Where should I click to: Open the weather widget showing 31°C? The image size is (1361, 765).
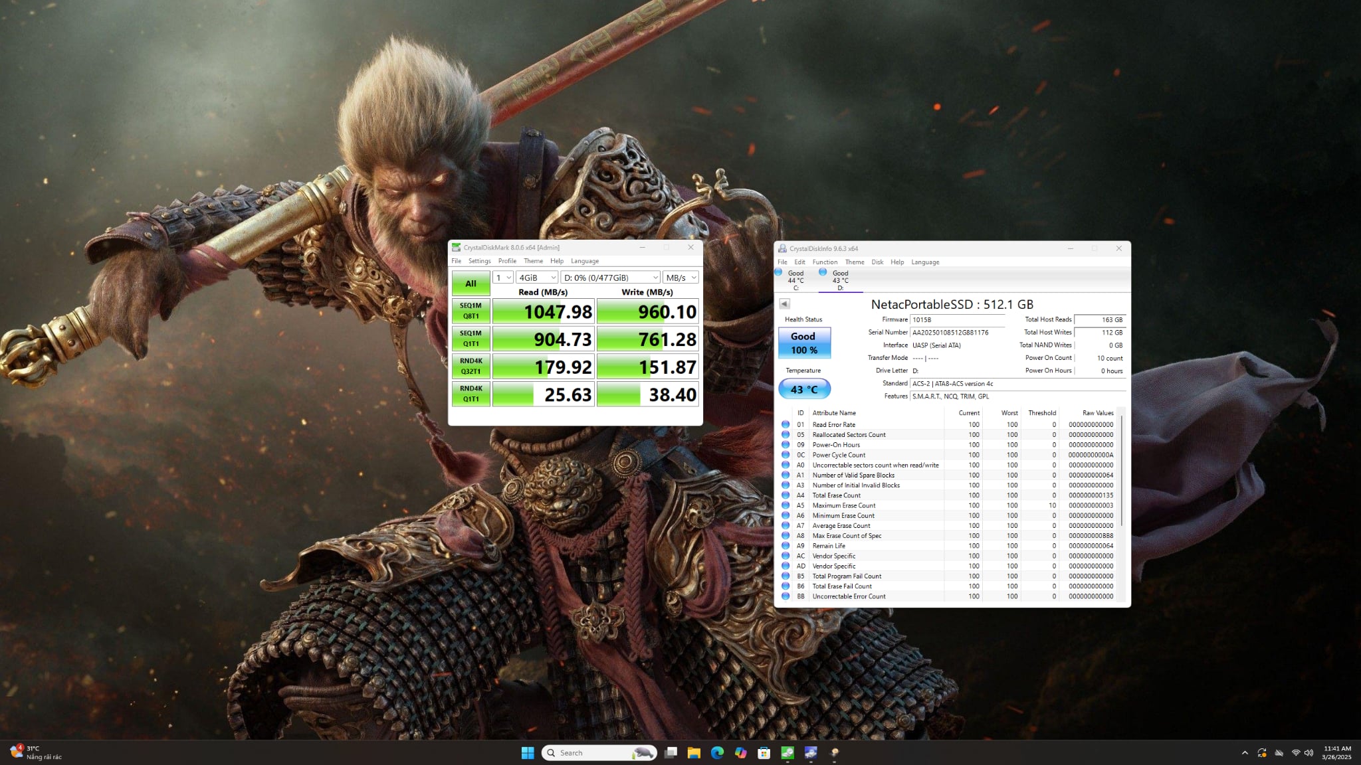tap(37, 752)
